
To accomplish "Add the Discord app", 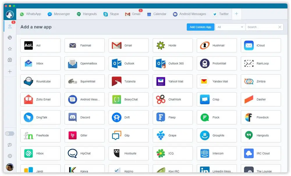I will 84,117.
